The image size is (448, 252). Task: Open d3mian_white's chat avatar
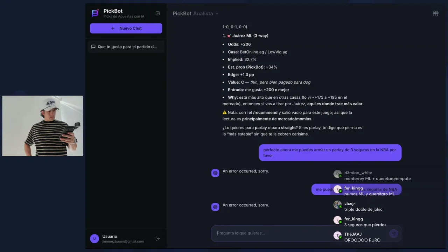click(x=337, y=174)
